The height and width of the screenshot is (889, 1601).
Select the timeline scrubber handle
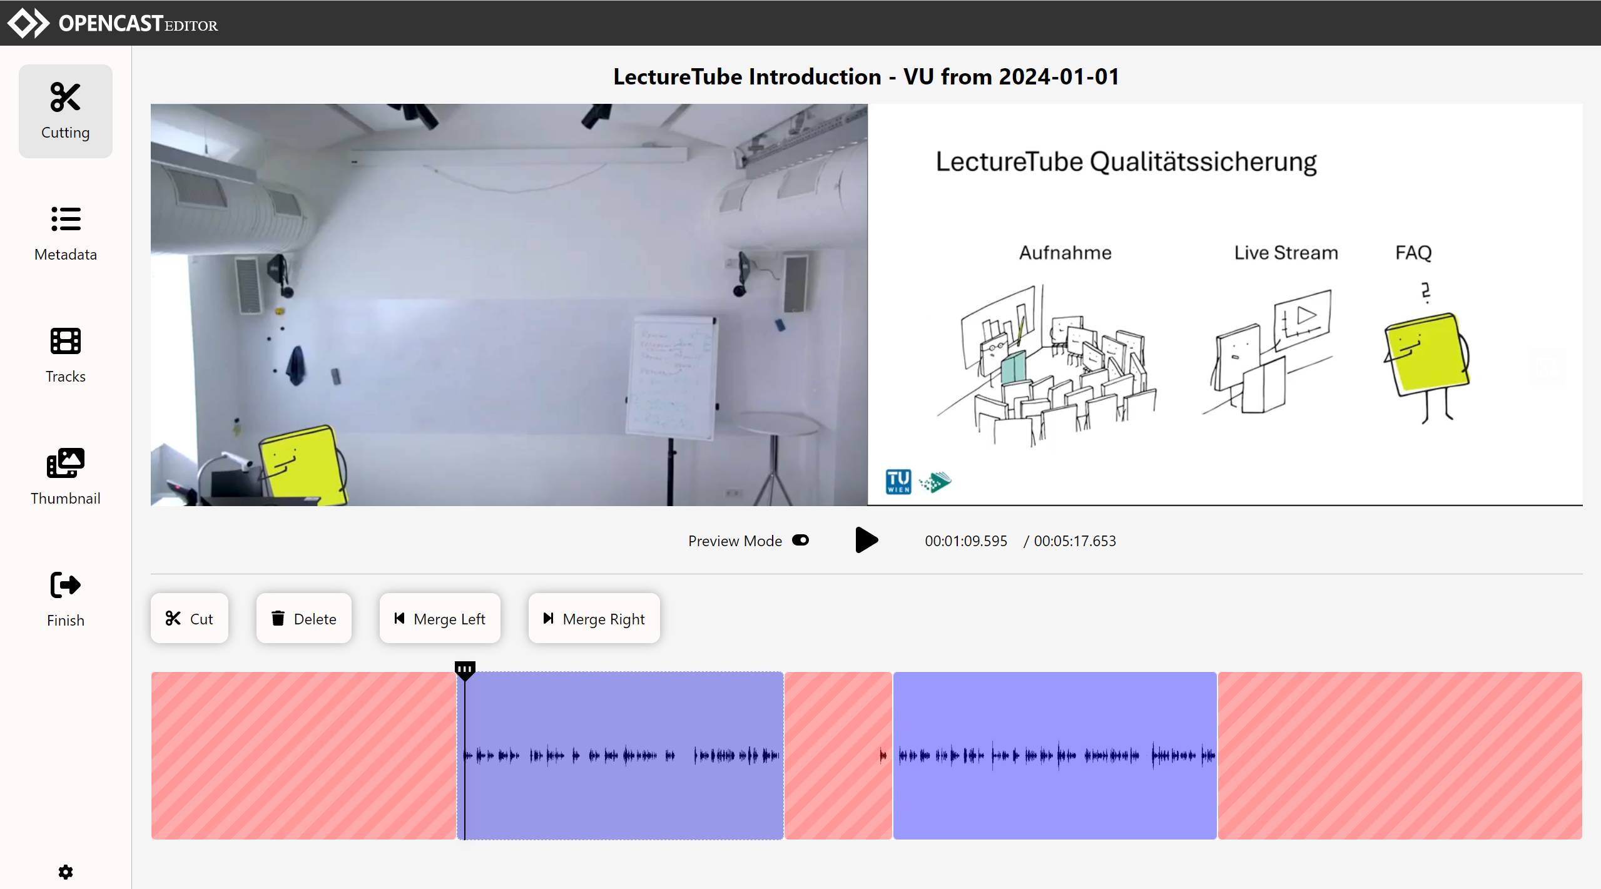tap(465, 670)
